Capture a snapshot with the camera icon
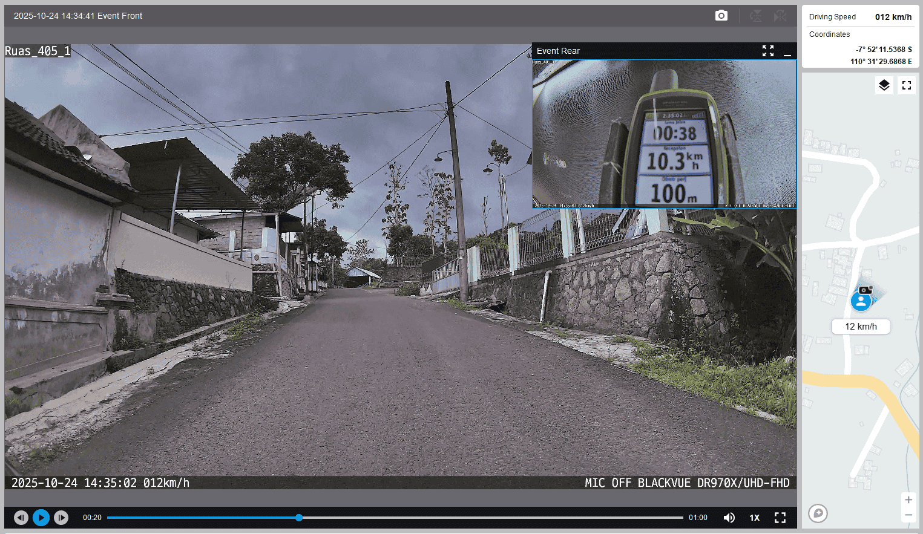 tap(721, 16)
